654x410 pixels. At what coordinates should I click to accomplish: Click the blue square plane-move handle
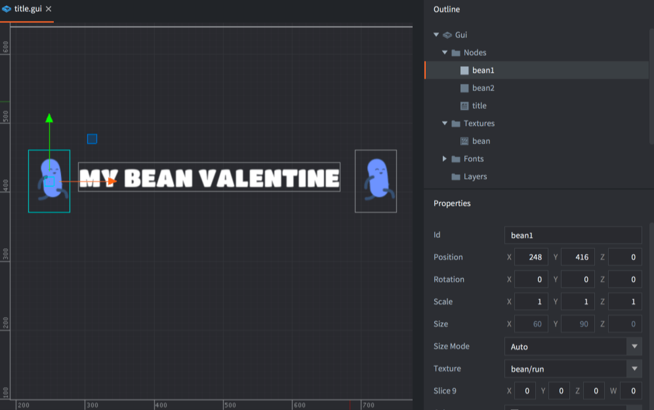(x=92, y=139)
